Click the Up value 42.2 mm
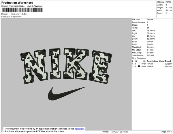The image size is (173, 134). (x=151, y=36)
